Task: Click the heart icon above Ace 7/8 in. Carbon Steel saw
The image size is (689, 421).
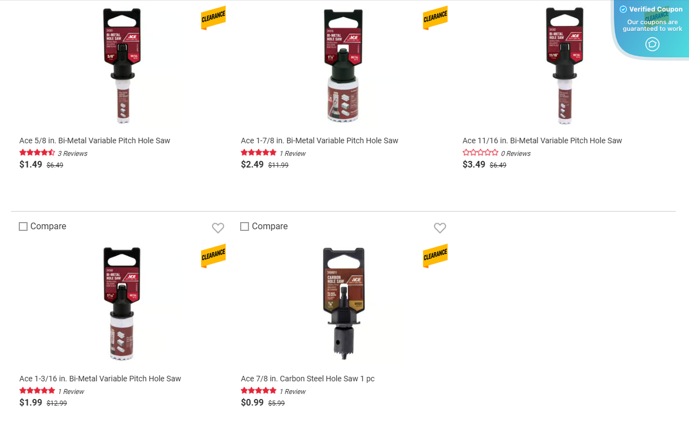Action: 440,228
